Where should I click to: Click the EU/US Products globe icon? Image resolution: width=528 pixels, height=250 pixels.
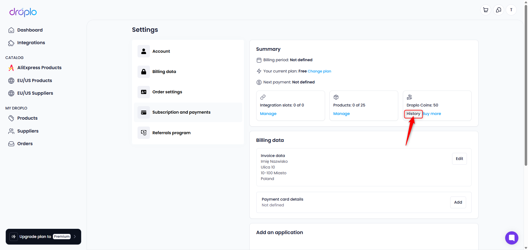pos(11,81)
